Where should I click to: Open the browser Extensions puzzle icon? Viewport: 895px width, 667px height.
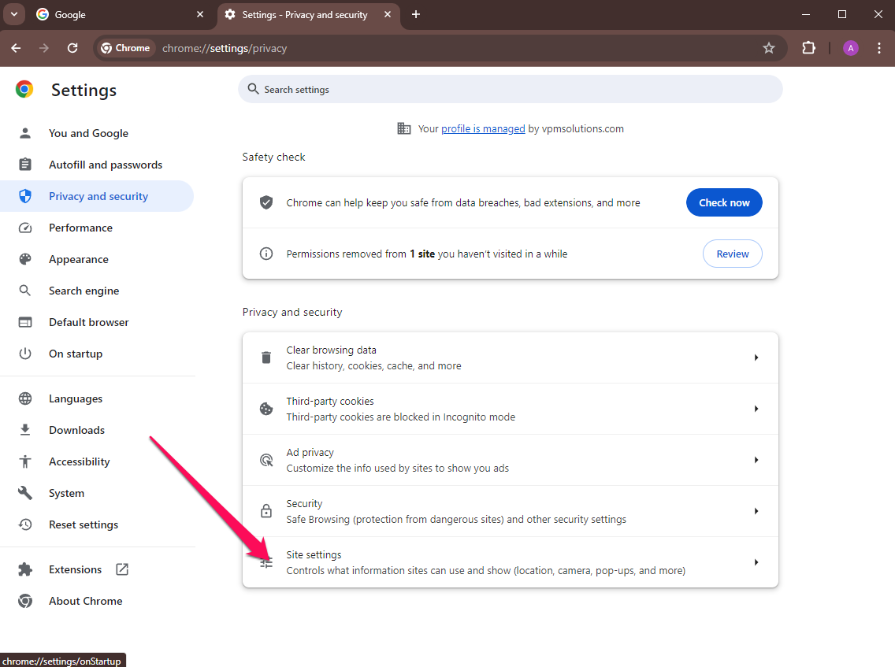(x=808, y=47)
